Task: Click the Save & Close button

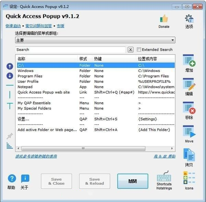Action: pos(57,181)
